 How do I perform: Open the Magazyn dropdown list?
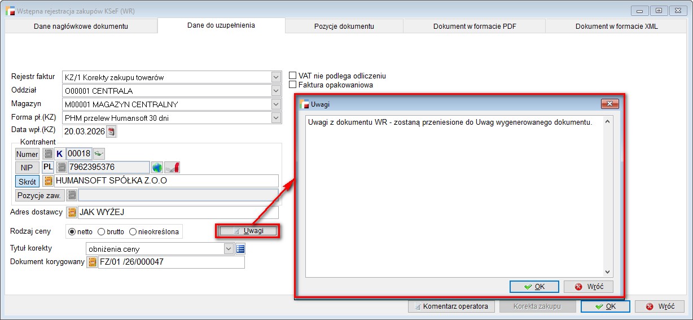(x=275, y=104)
